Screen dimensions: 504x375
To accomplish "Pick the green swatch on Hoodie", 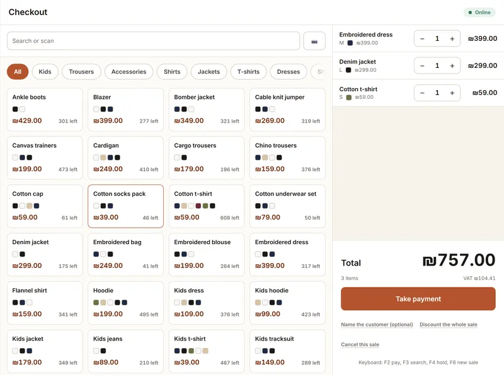I will click(x=96, y=303).
